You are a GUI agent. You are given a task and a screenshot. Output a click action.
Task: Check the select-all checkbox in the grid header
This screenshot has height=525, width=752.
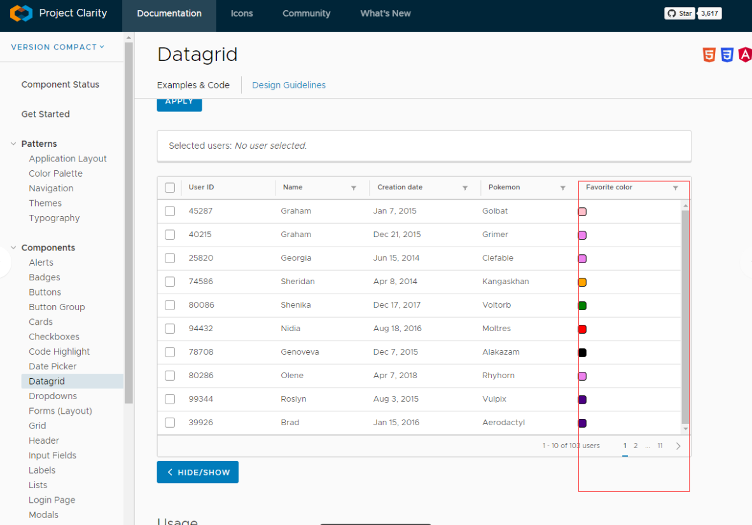[x=169, y=187]
